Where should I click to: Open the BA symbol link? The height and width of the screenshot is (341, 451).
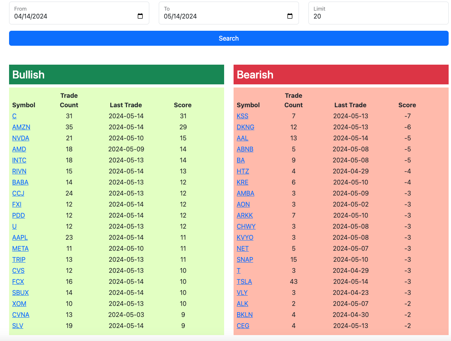tap(241, 160)
